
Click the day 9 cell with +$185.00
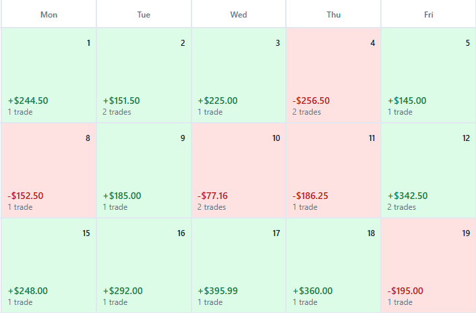(144, 171)
